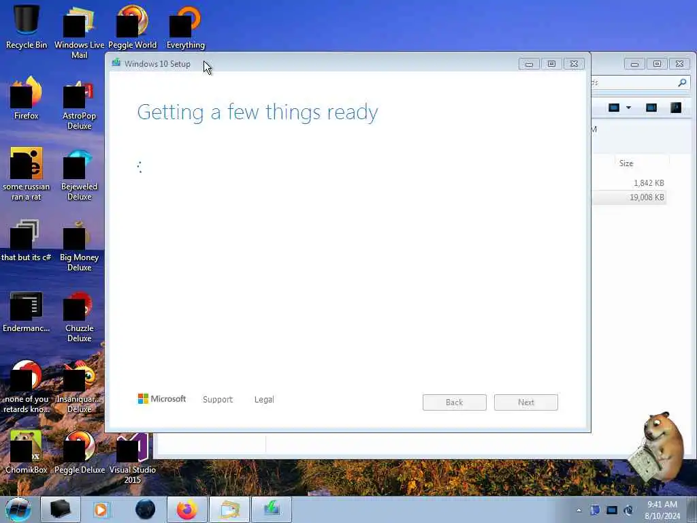Screen dimensions: 697x523
Task: Select the Big Money Deluxe desktop icon
Action: pos(79,245)
